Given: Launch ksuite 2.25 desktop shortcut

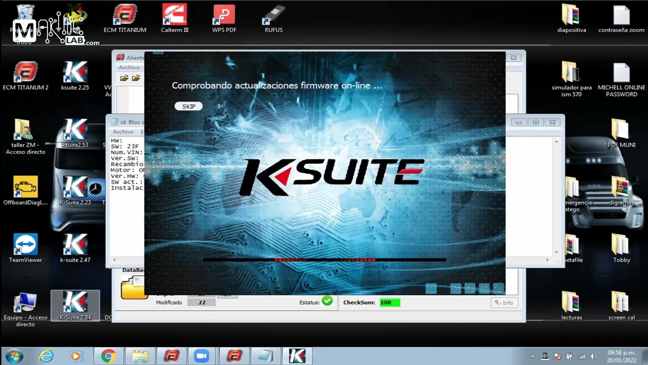Looking at the screenshot, I should [x=75, y=76].
